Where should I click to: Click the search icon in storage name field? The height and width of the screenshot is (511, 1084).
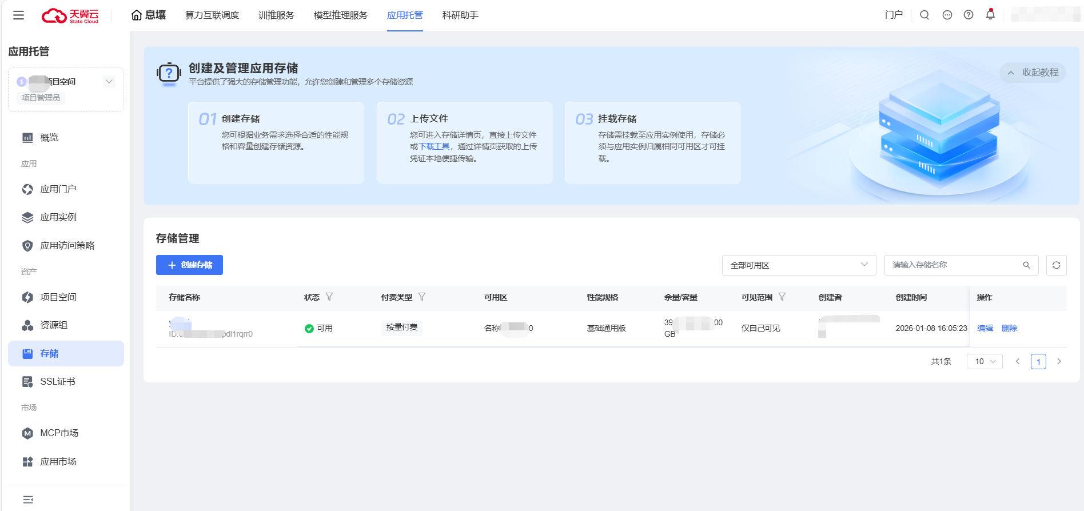pyautogui.click(x=1026, y=265)
